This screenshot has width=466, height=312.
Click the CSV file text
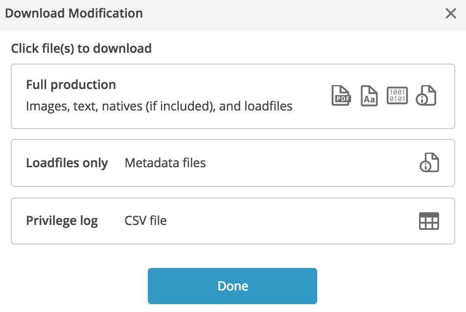pos(146,221)
